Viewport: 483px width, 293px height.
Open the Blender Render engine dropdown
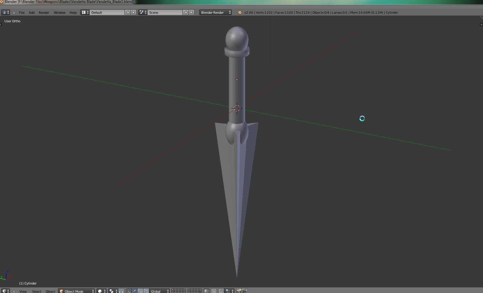[215, 12]
